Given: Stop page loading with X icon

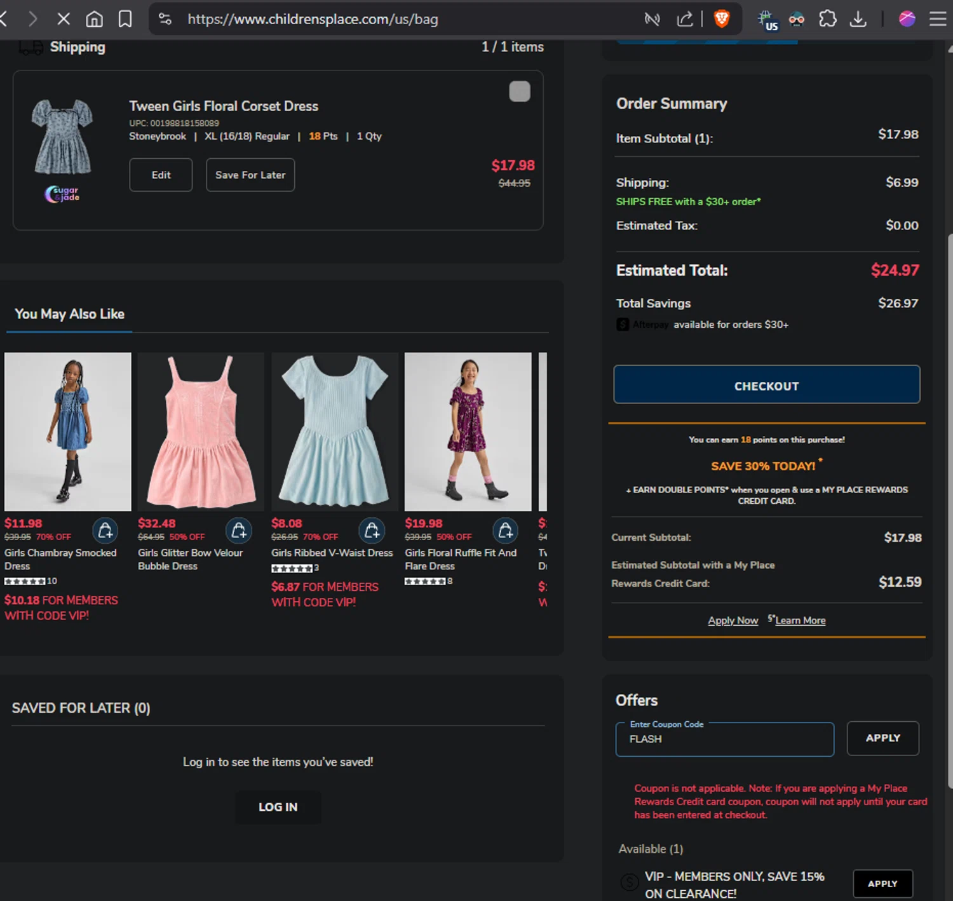Looking at the screenshot, I should coord(64,19).
